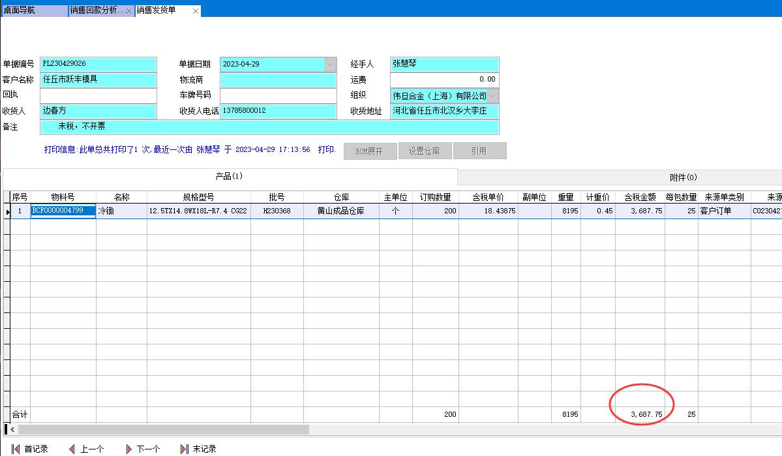Switch to the 桌面导航 tab
The height and width of the screenshot is (456, 782).
(34, 10)
